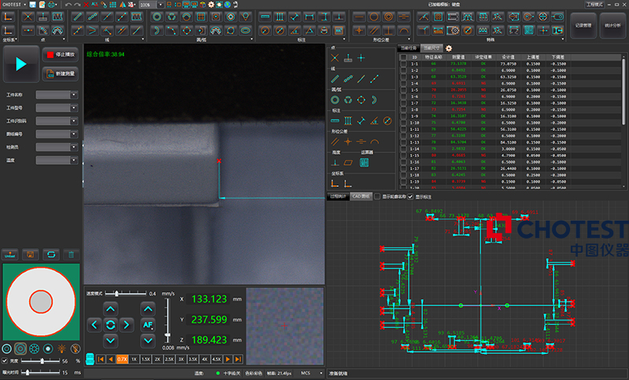Click the 新建测量 new measurement button
The height and width of the screenshot is (380, 629).
point(61,74)
